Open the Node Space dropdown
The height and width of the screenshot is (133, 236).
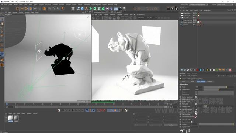(x=198, y=5)
